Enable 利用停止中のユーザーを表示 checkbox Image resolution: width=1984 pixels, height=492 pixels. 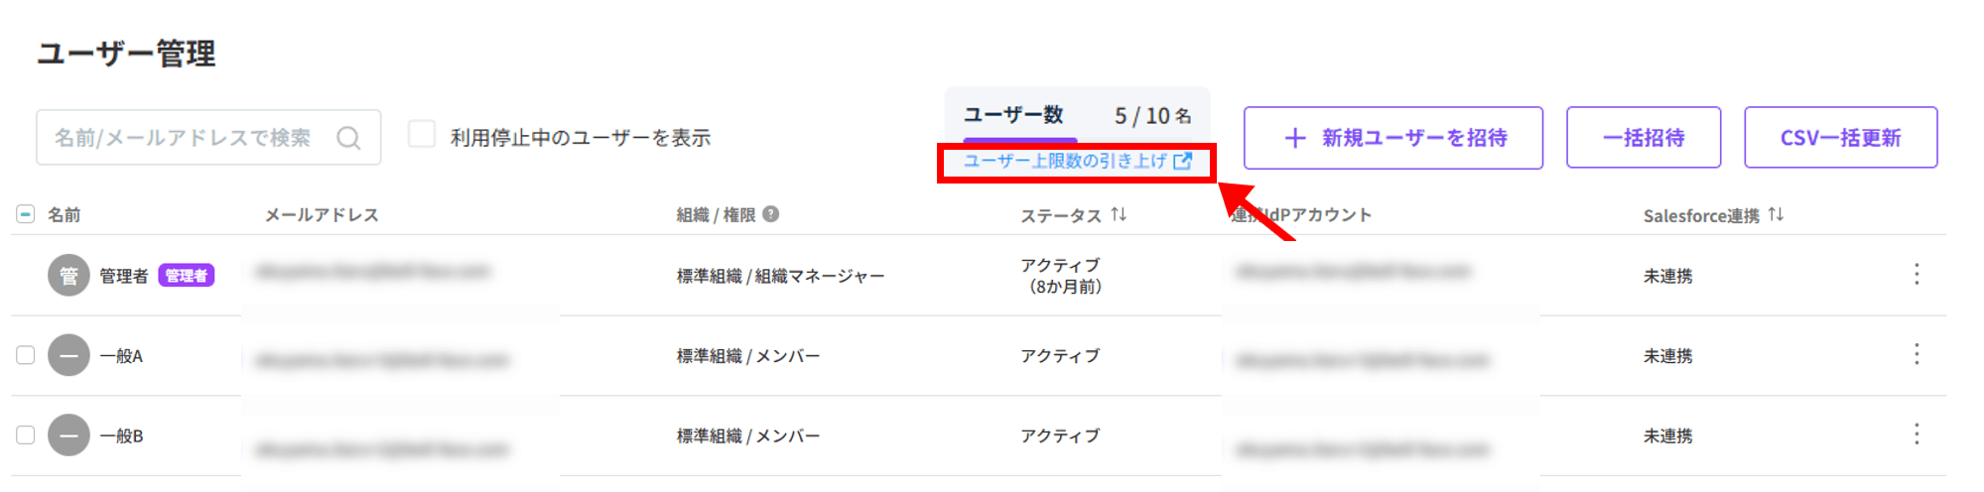[x=422, y=134]
